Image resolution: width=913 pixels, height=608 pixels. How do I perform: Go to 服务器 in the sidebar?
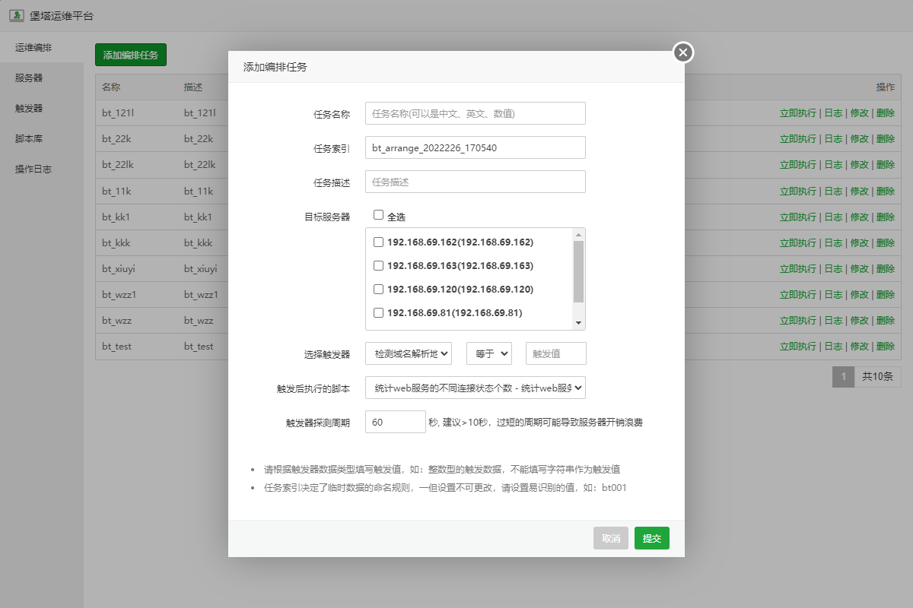click(x=29, y=78)
